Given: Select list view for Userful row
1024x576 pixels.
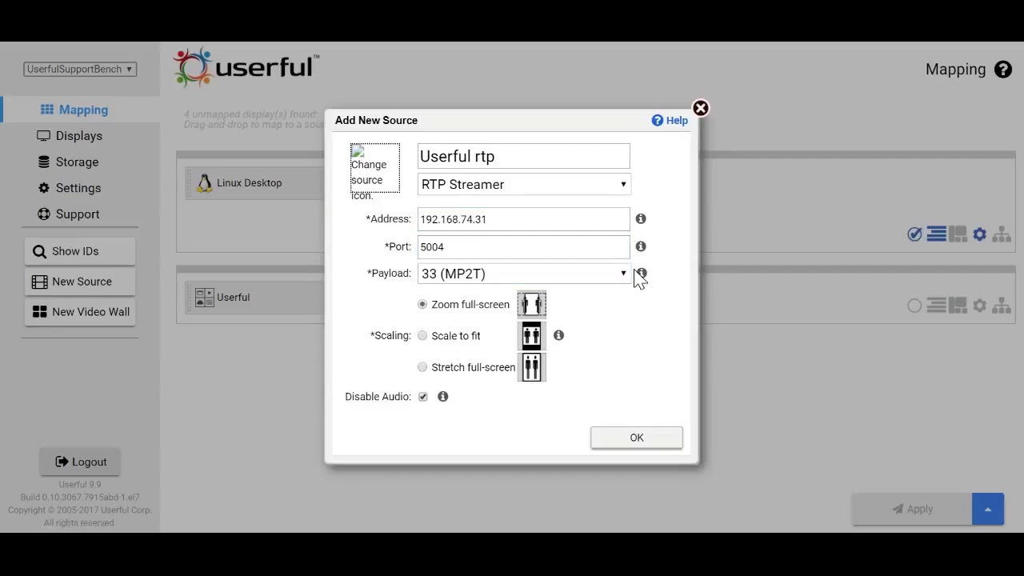Looking at the screenshot, I should tap(937, 306).
